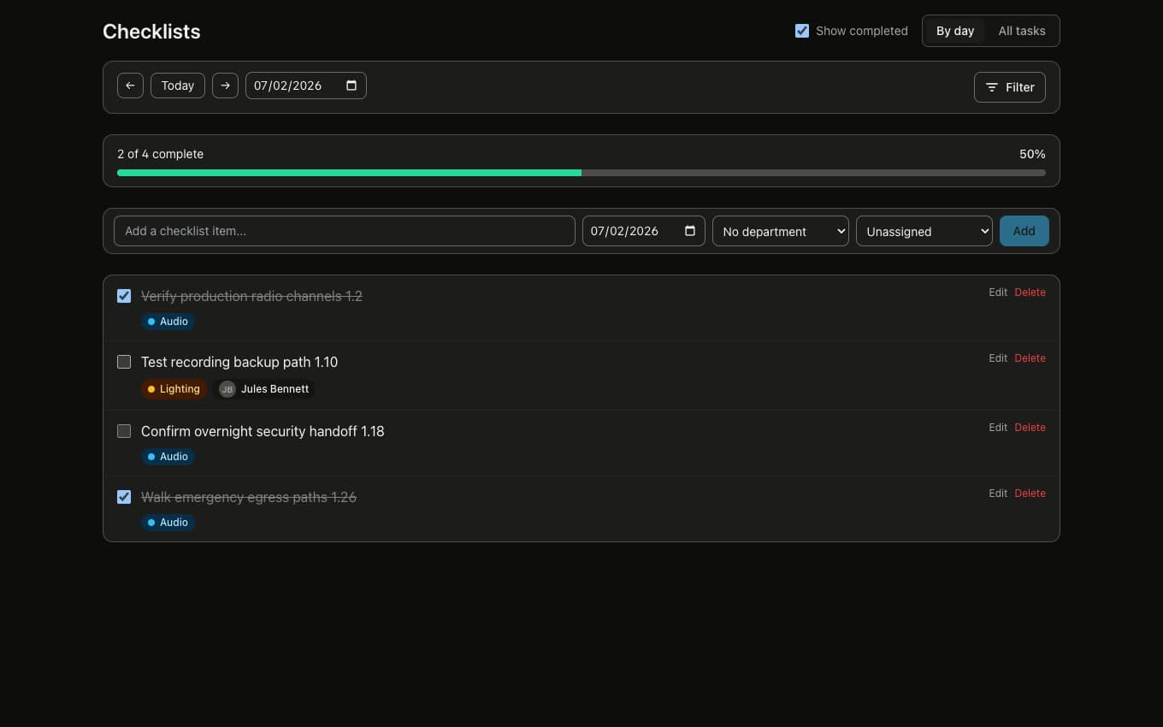Edit Confirm overnight security handoff 1.18
Screen dimensions: 1163x727
click(998, 428)
